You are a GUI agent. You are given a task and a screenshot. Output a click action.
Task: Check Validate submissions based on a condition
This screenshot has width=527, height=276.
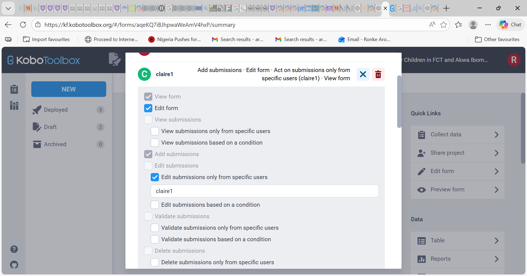[x=155, y=239]
